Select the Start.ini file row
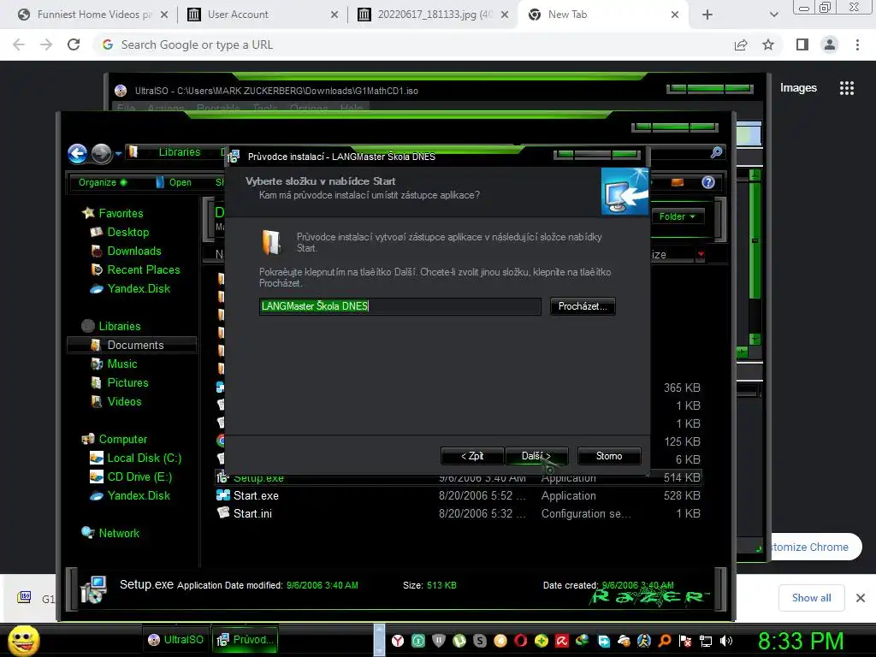The image size is (876, 657). coord(459,513)
